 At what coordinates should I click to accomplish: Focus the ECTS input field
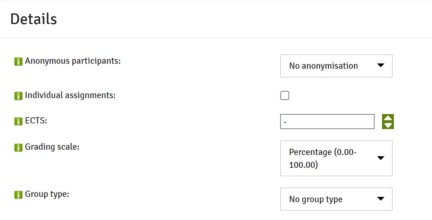(327, 122)
